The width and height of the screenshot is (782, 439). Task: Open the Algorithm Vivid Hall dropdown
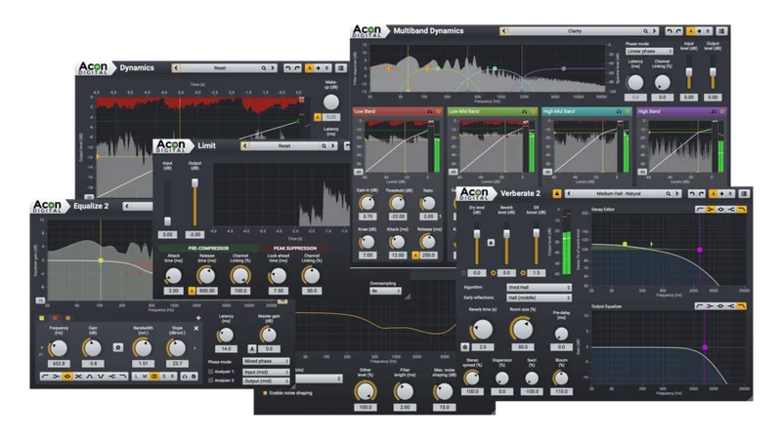[539, 288]
